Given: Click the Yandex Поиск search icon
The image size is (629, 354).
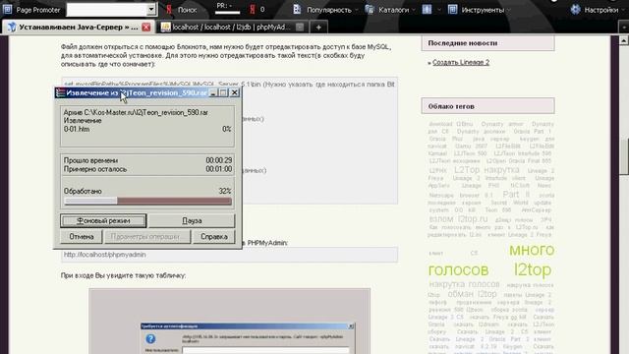Looking at the screenshot, I should click(169, 10).
